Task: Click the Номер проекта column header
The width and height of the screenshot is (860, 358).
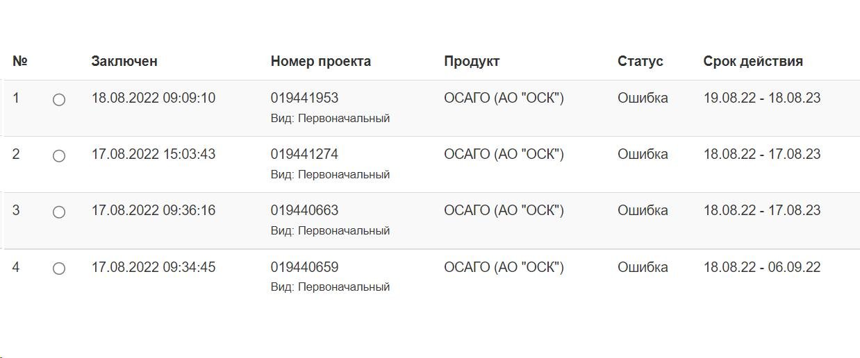Action: (320, 61)
